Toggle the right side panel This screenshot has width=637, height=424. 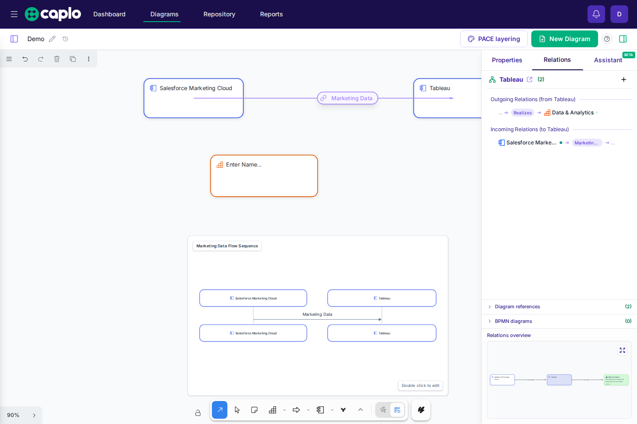click(x=623, y=39)
